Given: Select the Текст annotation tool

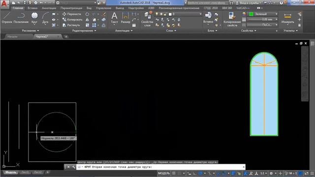Looking at the screenshot, I should point(114,18).
